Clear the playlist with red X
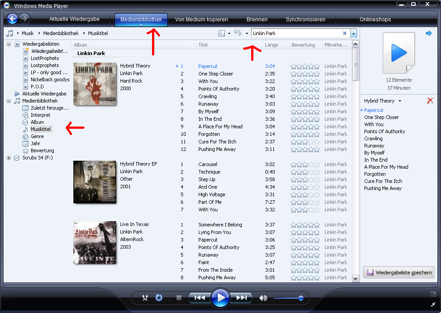The image size is (441, 313). pyautogui.click(x=429, y=101)
